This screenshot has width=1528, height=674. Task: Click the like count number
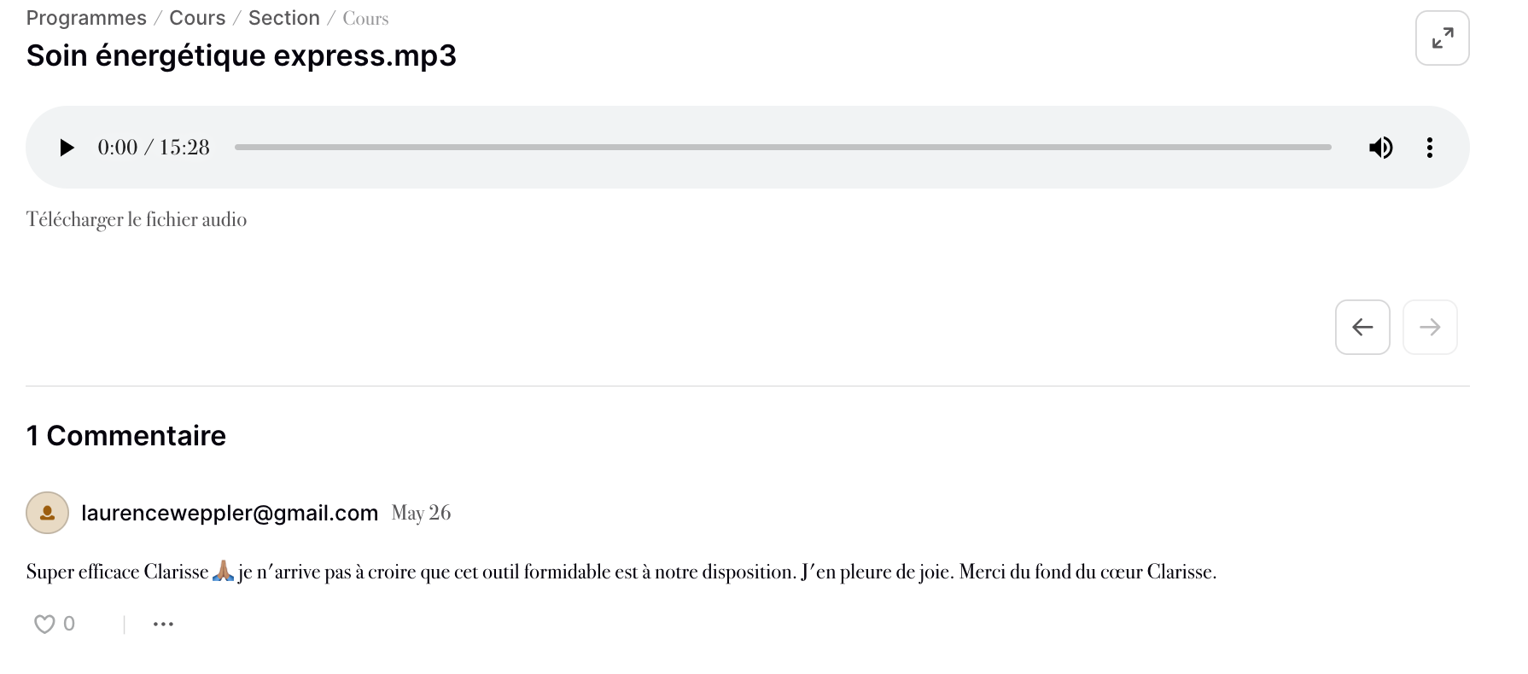(69, 625)
